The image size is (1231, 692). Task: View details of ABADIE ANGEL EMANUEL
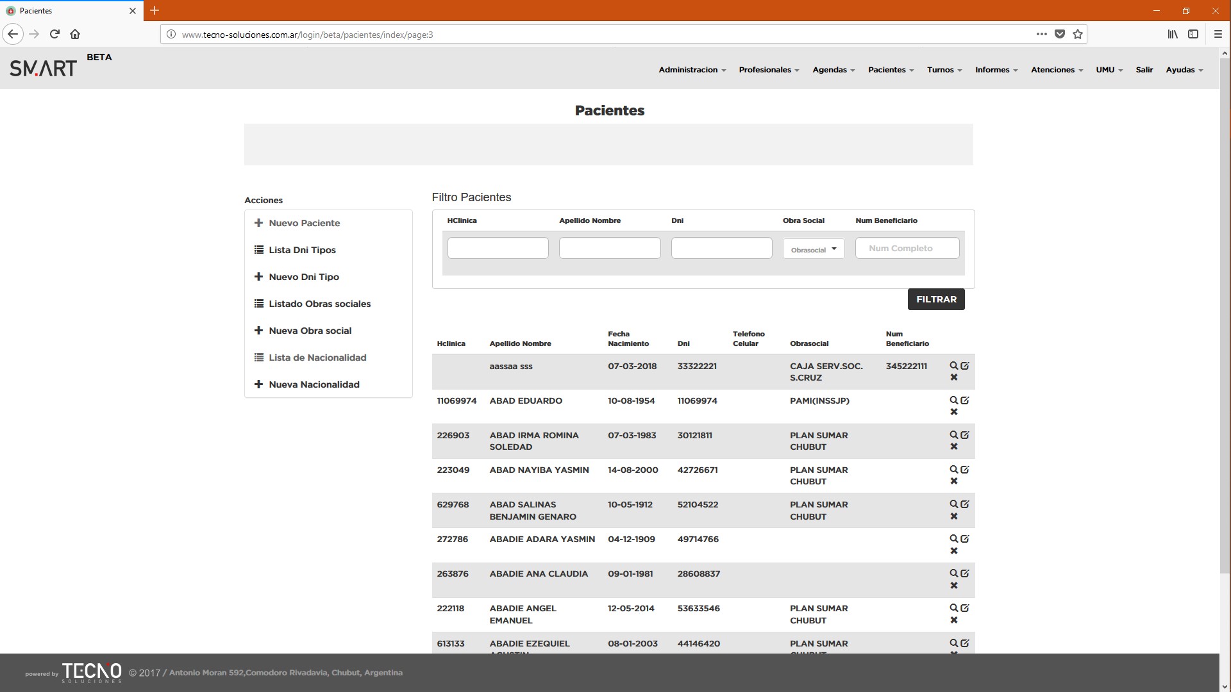tap(953, 608)
